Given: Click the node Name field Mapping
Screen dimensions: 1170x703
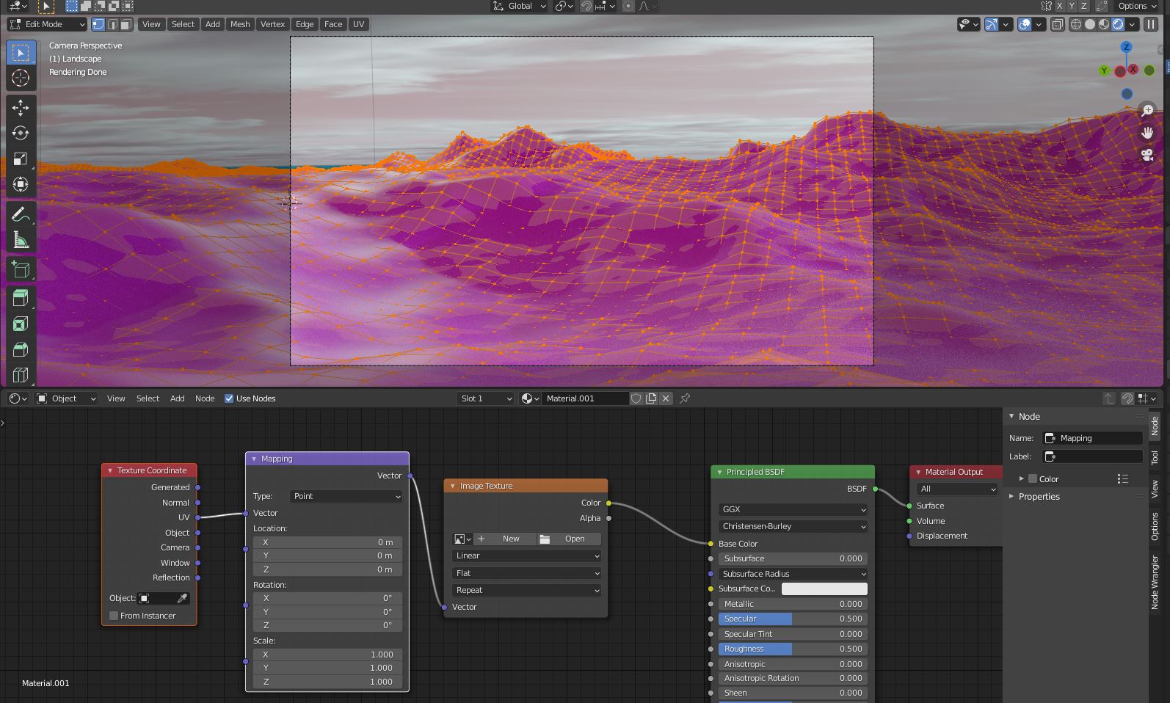Looking at the screenshot, I should (x=1092, y=438).
